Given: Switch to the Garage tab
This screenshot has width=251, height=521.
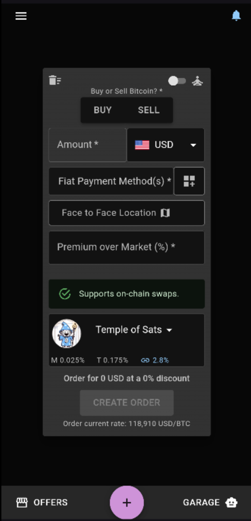Looking at the screenshot, I should pyautogui.click(x=210, y=502).
